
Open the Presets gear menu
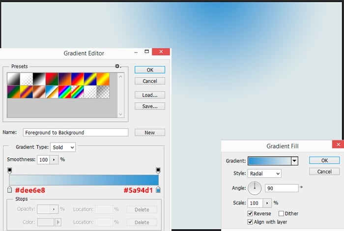tap(117, 66)
